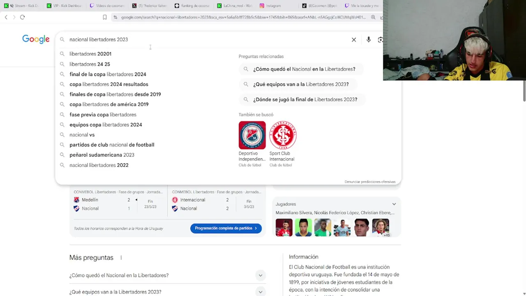Screen dimensions: 526x296
Task: Click the browser address bar URL
Action: [243, 17]
